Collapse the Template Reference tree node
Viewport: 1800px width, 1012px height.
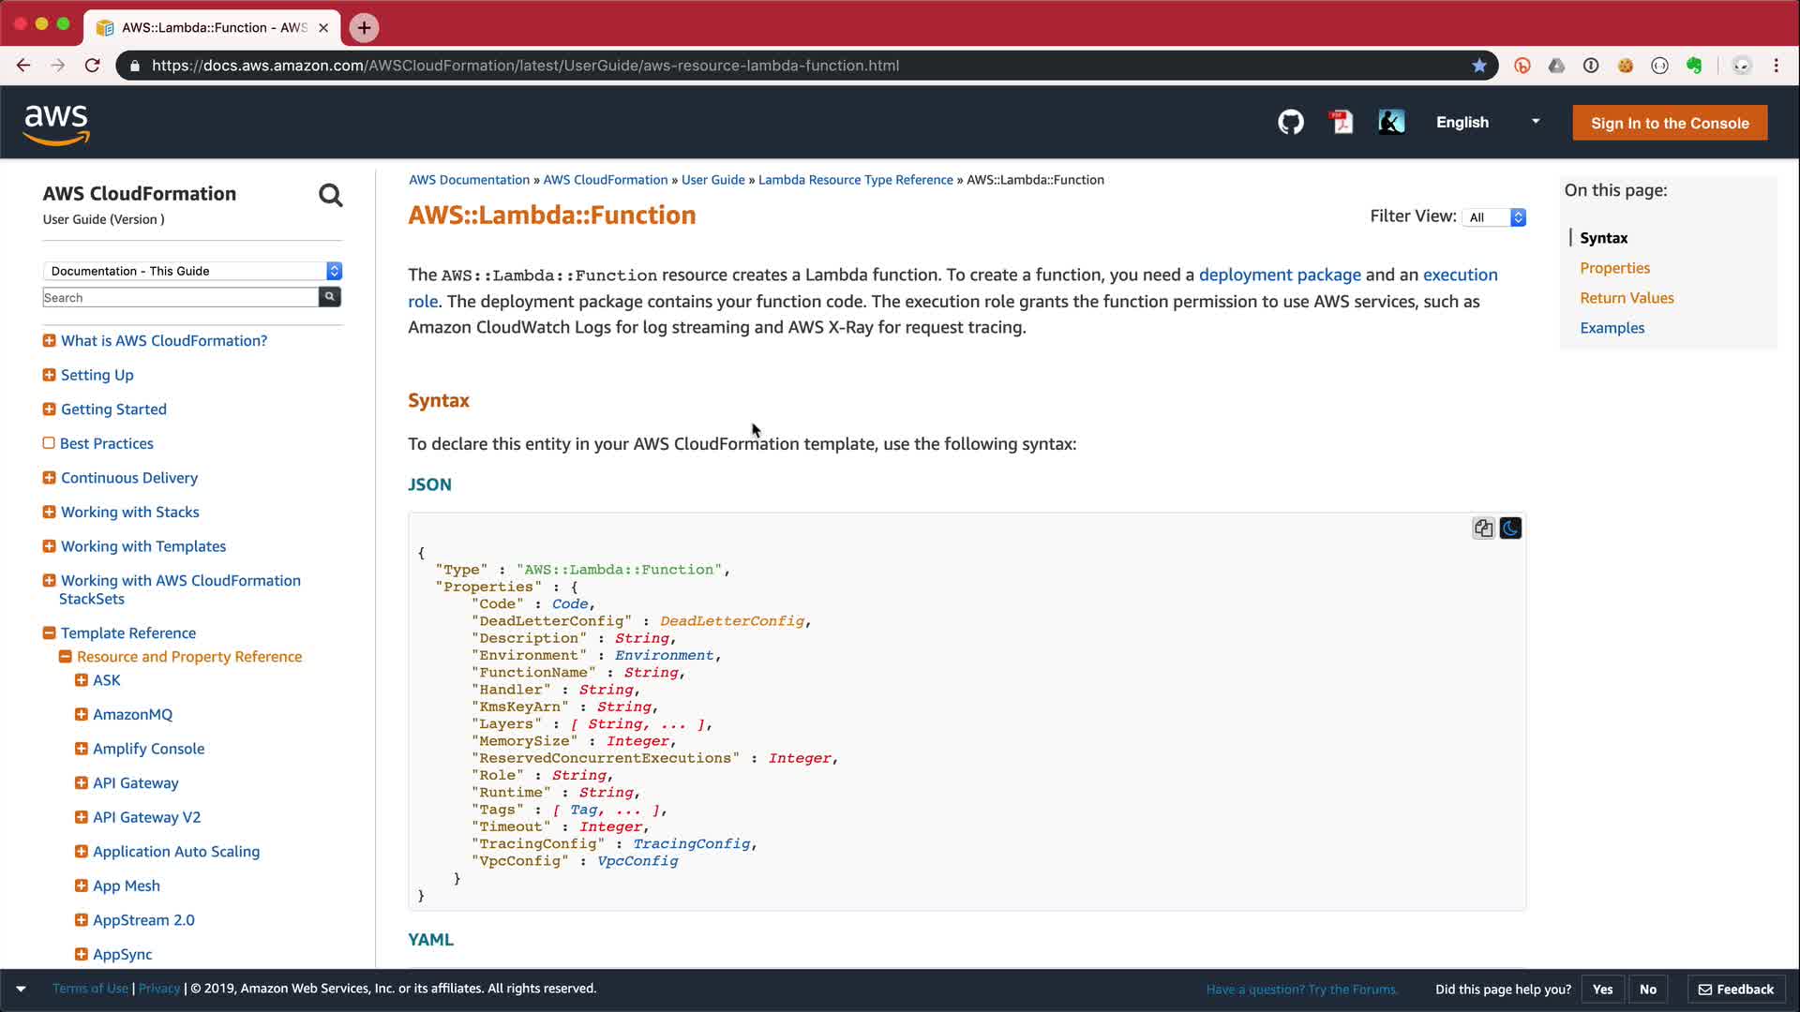(50, 633)
